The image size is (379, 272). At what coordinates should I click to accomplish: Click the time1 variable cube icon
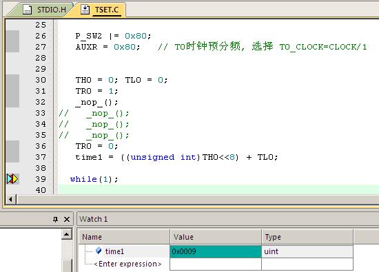(99, 251)
